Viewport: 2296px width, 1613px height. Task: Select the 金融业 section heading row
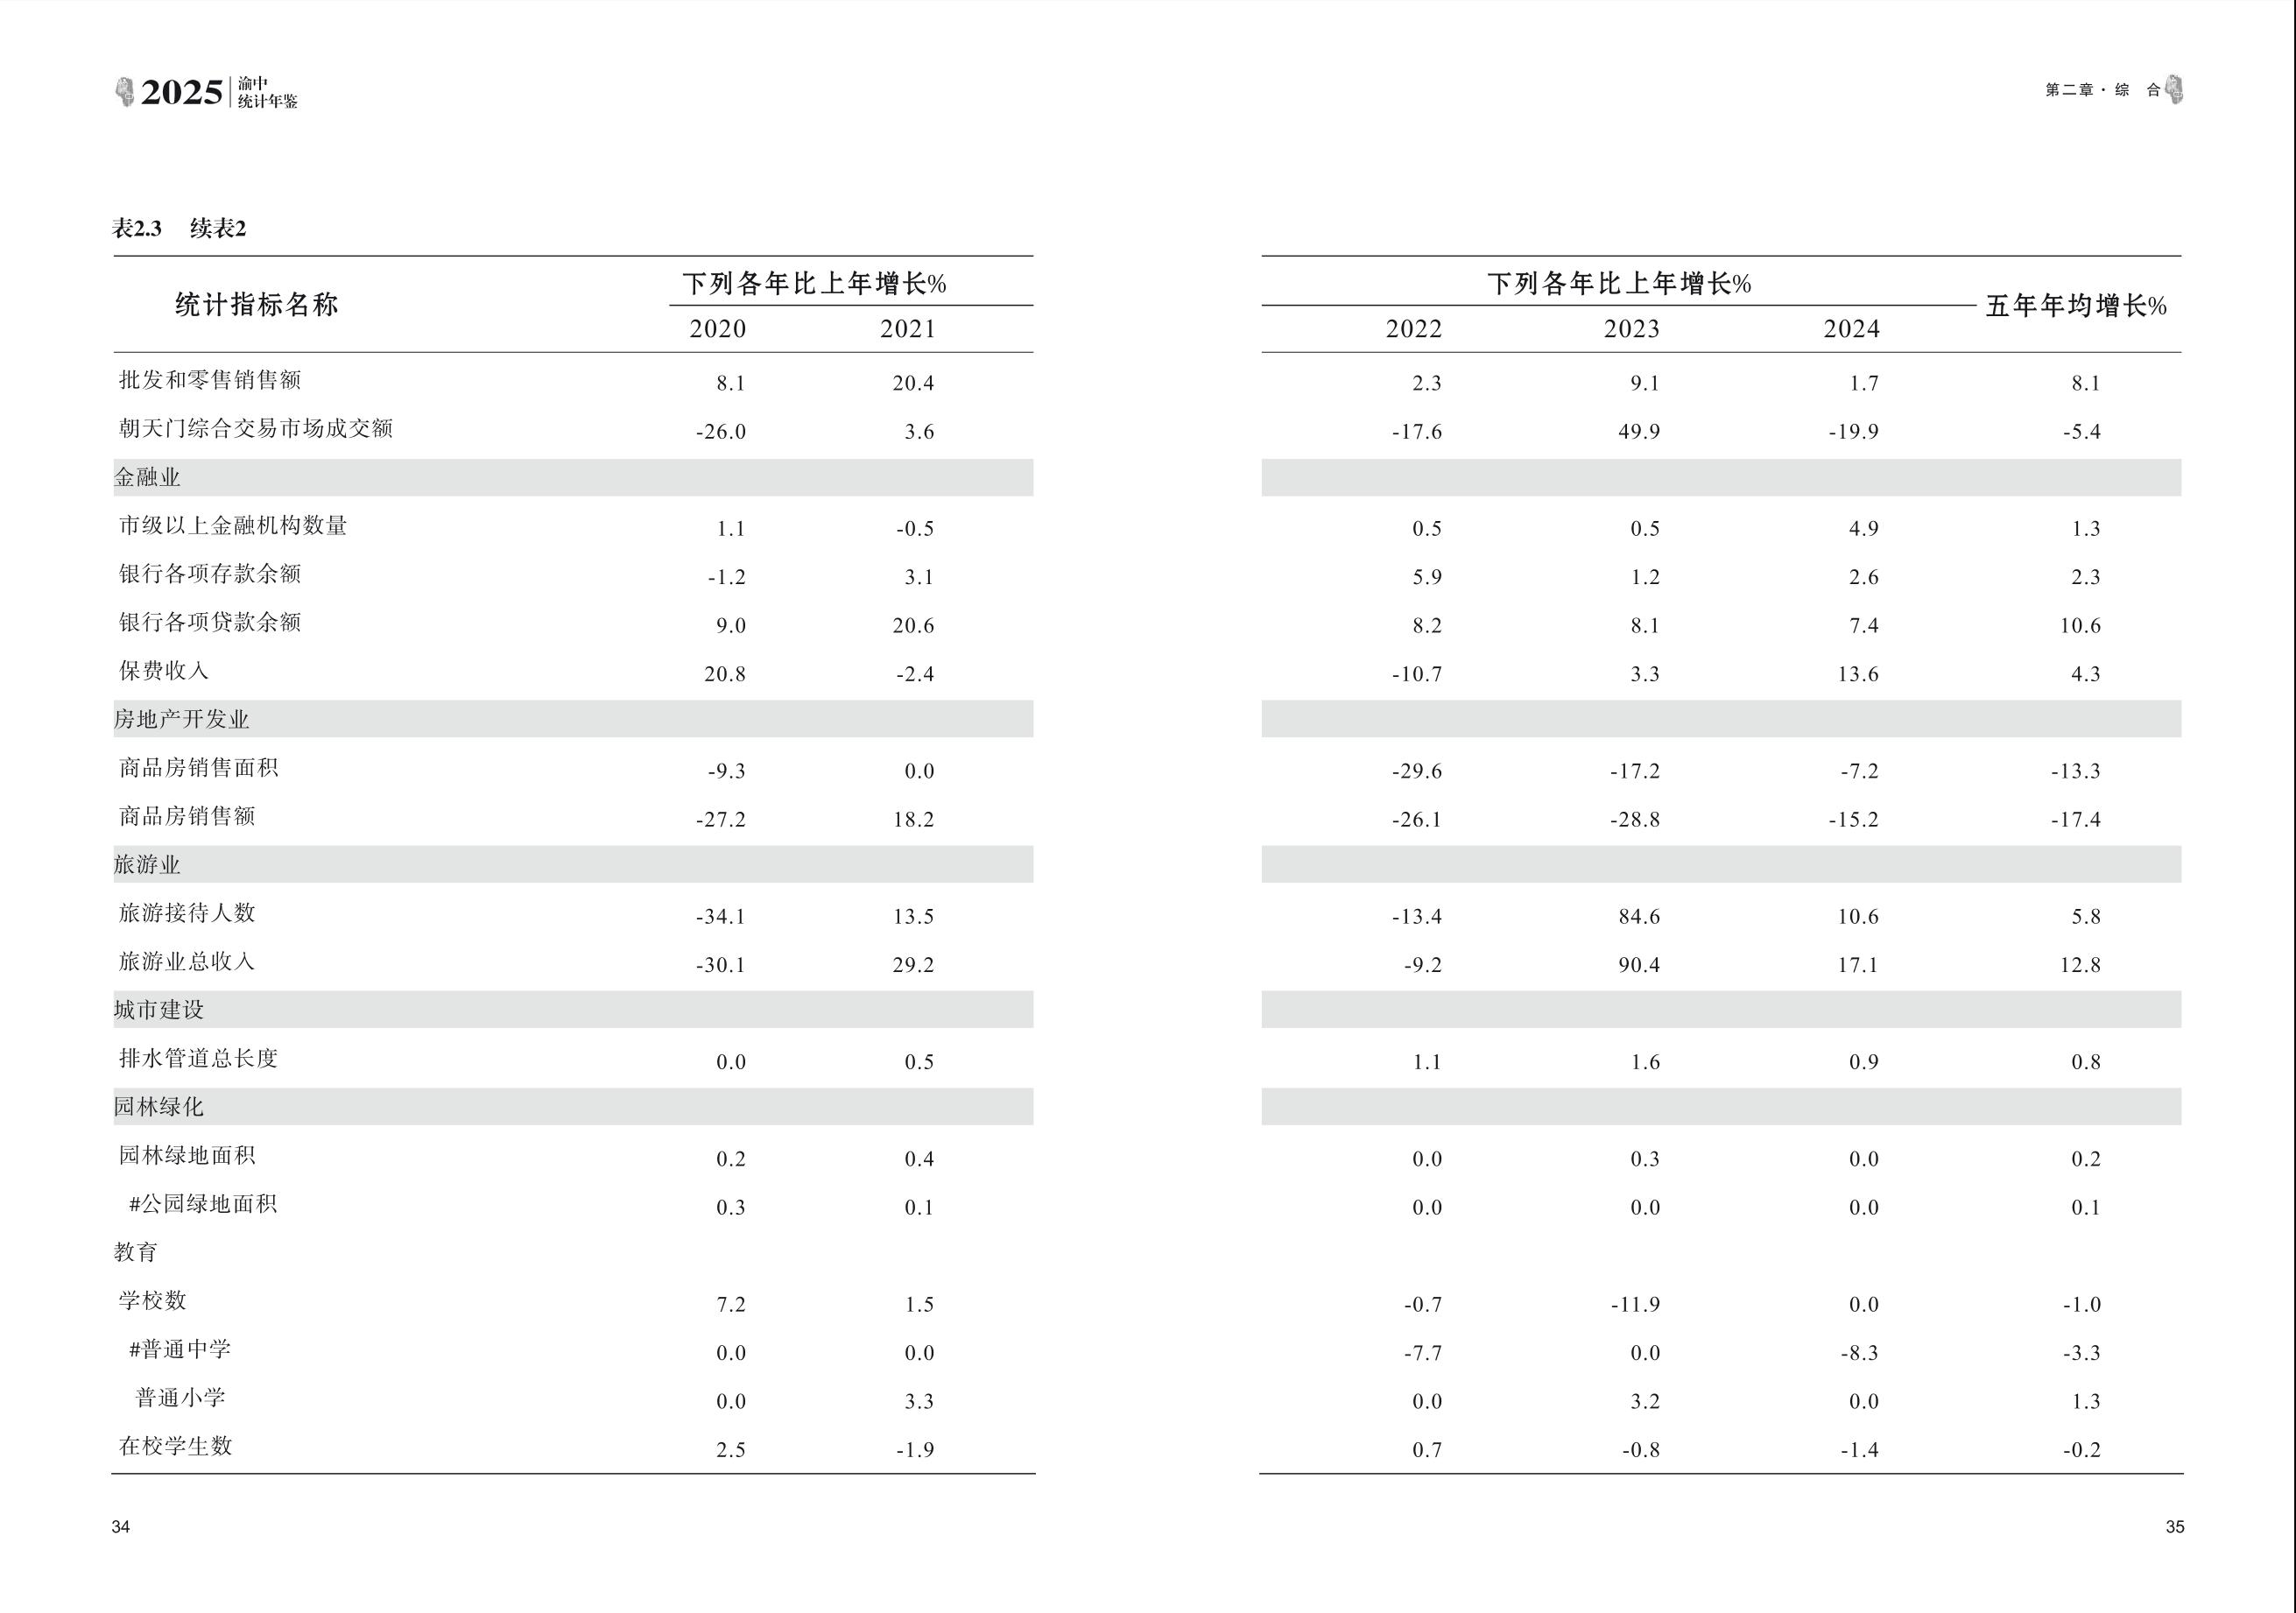click(x=147, y=478)
